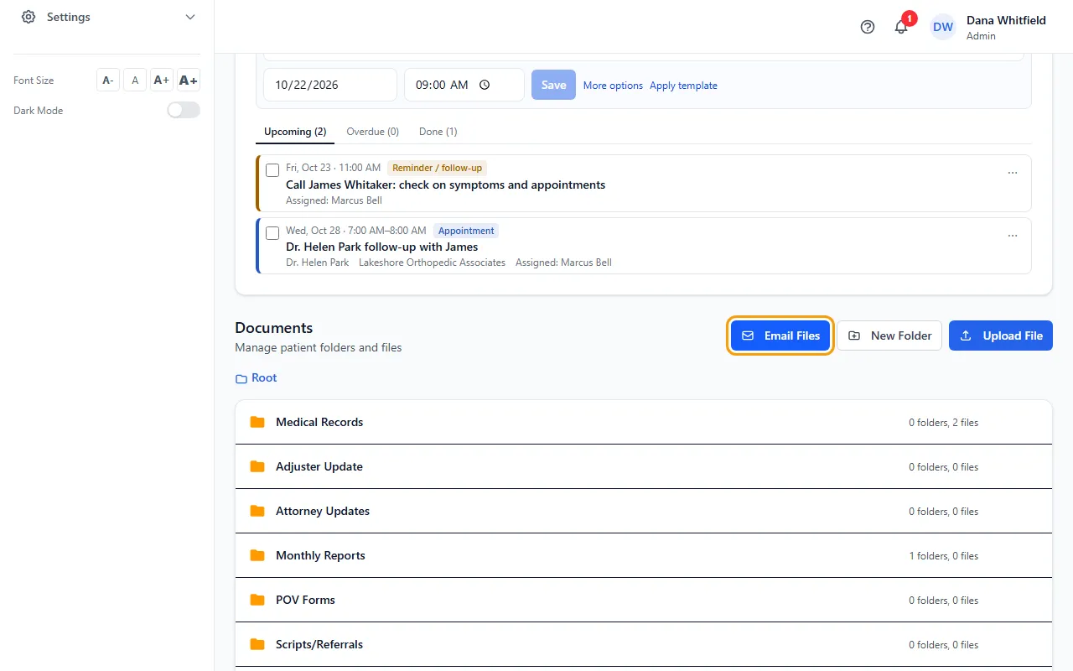The height and width of the screenshot is (671, 1073).
Task: Click the DW user avatar
Action: click(943, 27)
